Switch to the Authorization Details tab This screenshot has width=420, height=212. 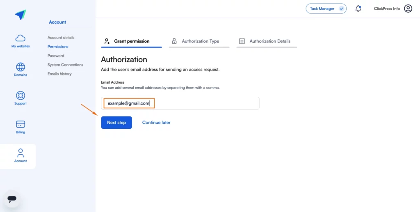pos(267,41)
